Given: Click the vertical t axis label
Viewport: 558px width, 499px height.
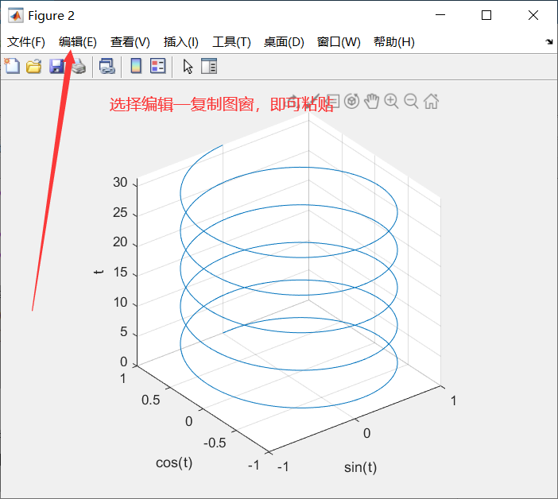Looking at the screenshot, I should pyautogui.click(x=99, y=272).
